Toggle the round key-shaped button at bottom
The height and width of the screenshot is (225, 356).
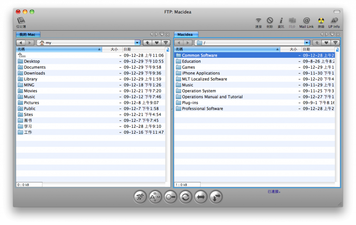(170, 197)
